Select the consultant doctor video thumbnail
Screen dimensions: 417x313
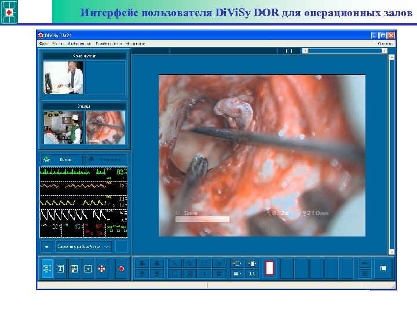click(63, 78)
